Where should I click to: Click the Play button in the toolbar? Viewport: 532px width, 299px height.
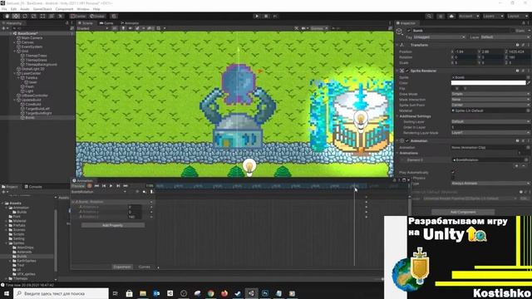257,16
